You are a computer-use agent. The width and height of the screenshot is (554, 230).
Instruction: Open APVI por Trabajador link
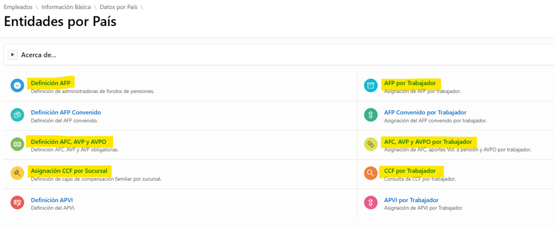coord(411,200)
